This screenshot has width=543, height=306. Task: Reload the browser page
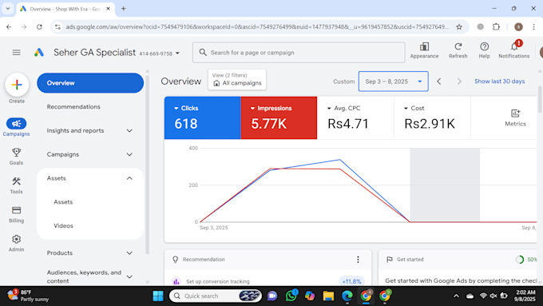click(39, 26)
